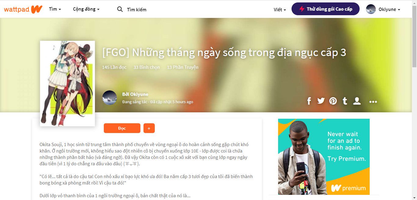Open author link Bởi Okiyune
Screen dimensions: 417x200
[x=135, y=94]
